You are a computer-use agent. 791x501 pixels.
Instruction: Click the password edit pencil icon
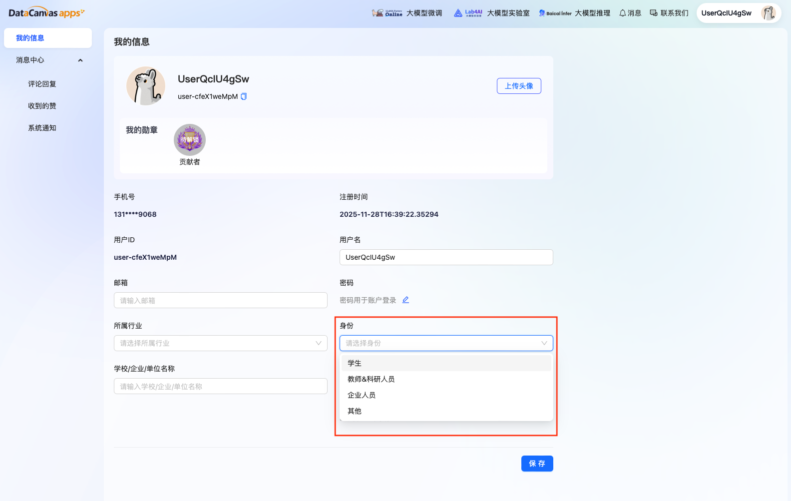click(x=405, y=300)
